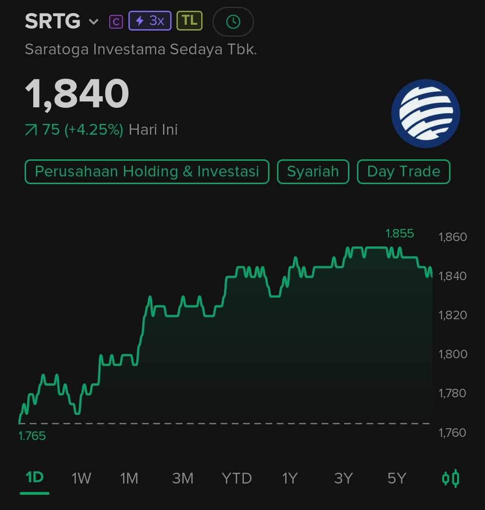Open the clock history button
485x510 pixels.
click(x=233, y=22)
